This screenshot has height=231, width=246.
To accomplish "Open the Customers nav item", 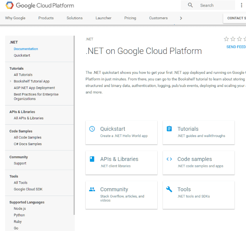I will click(158, 18).
